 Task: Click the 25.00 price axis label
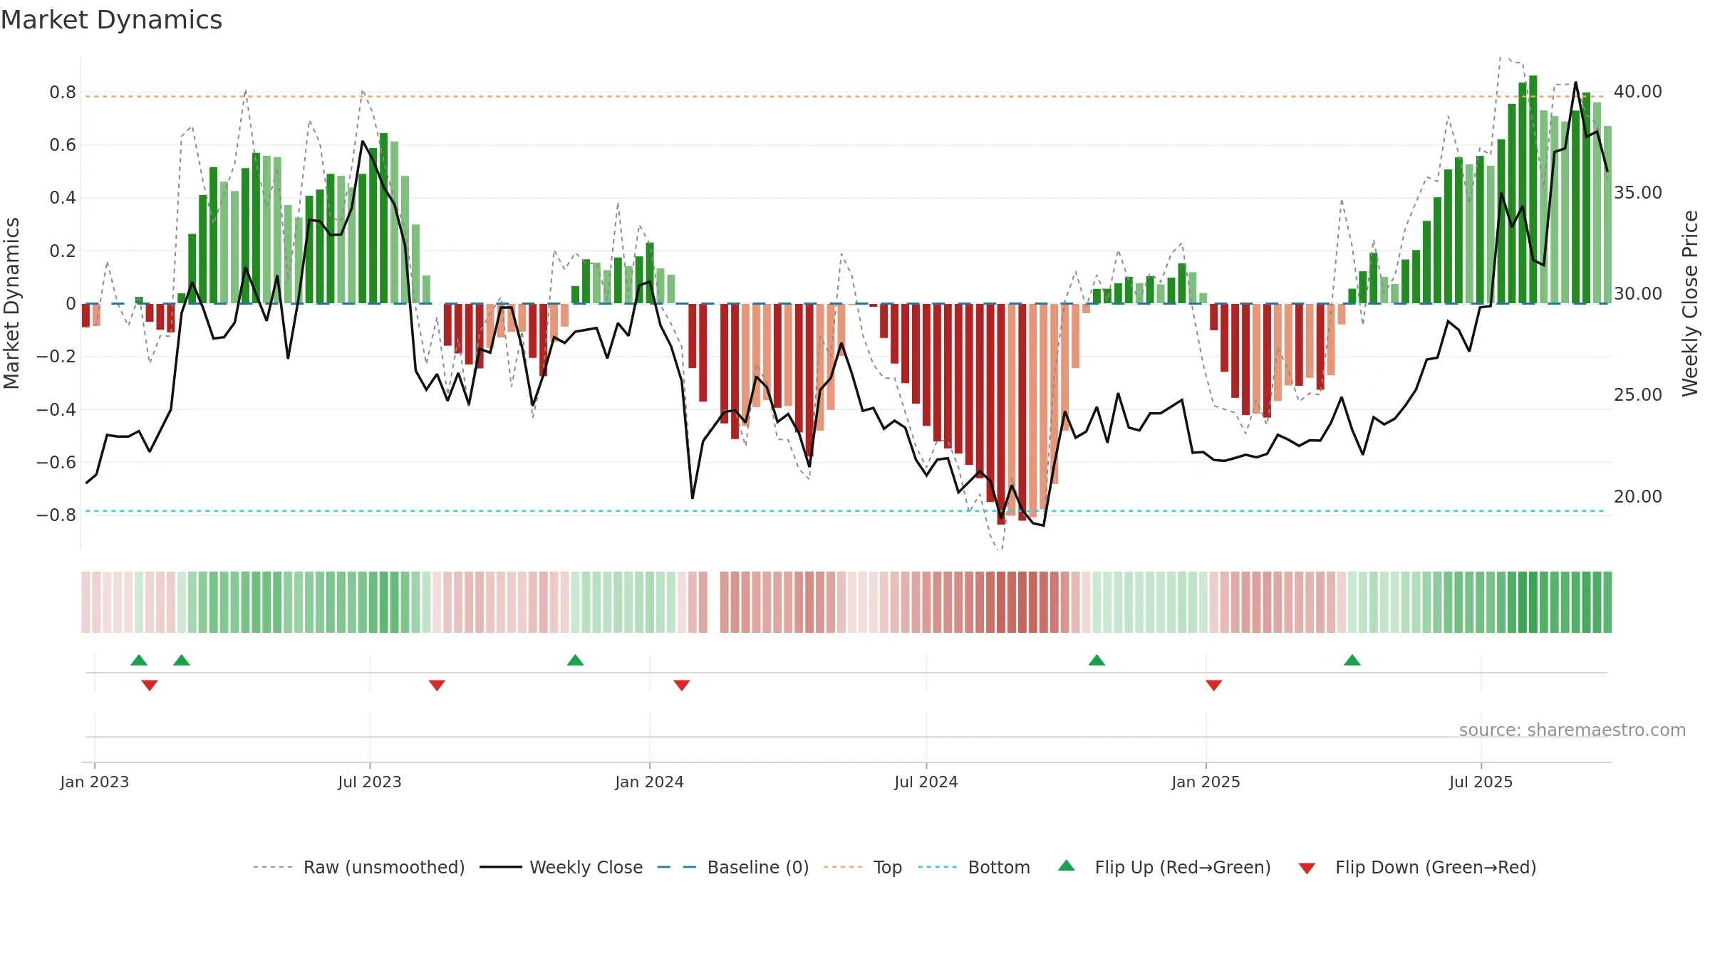[x=1638, y=395]
